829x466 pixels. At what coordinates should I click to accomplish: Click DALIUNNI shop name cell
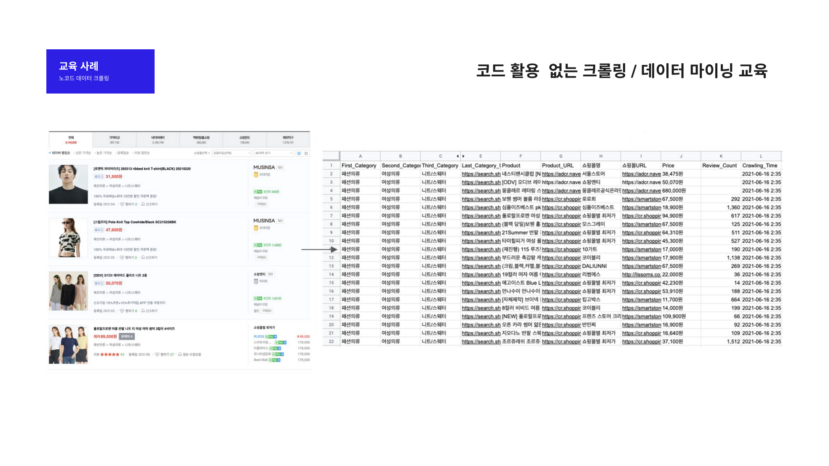click(601, 266)
